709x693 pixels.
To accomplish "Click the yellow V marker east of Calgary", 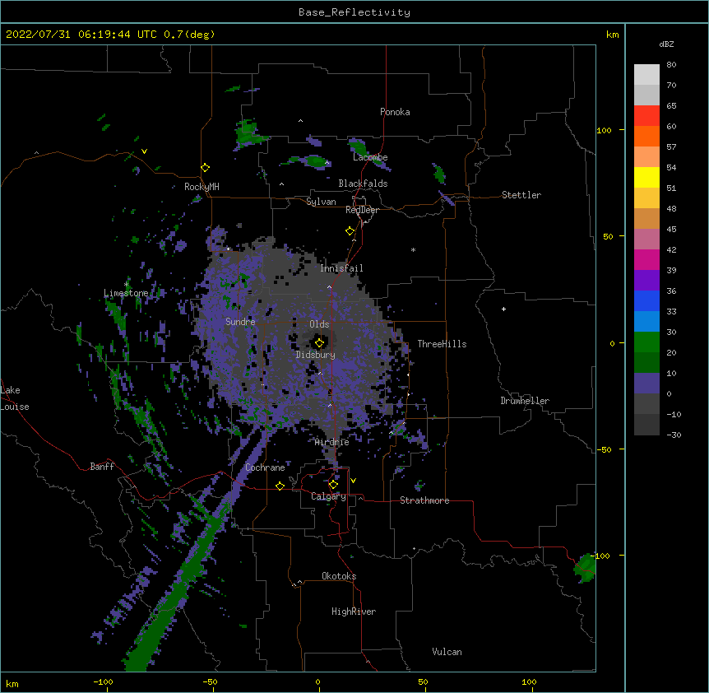I will coord(353,481).
